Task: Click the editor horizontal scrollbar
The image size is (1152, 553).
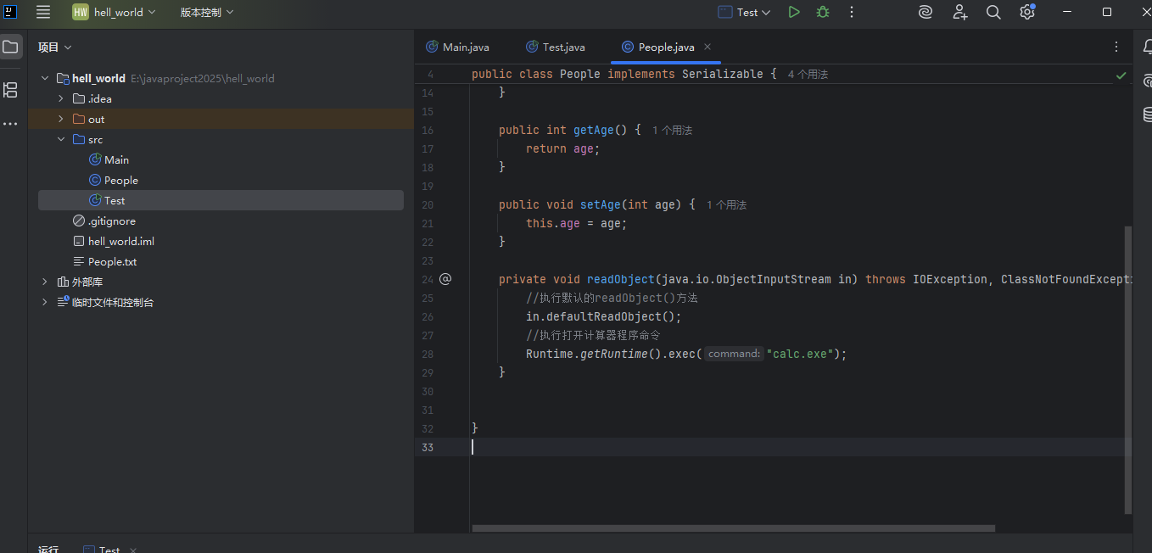Action: pyautogui.click(x=733, y=528)
